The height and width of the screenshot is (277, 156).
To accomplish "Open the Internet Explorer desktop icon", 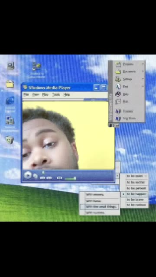I will tap(10, 101).
